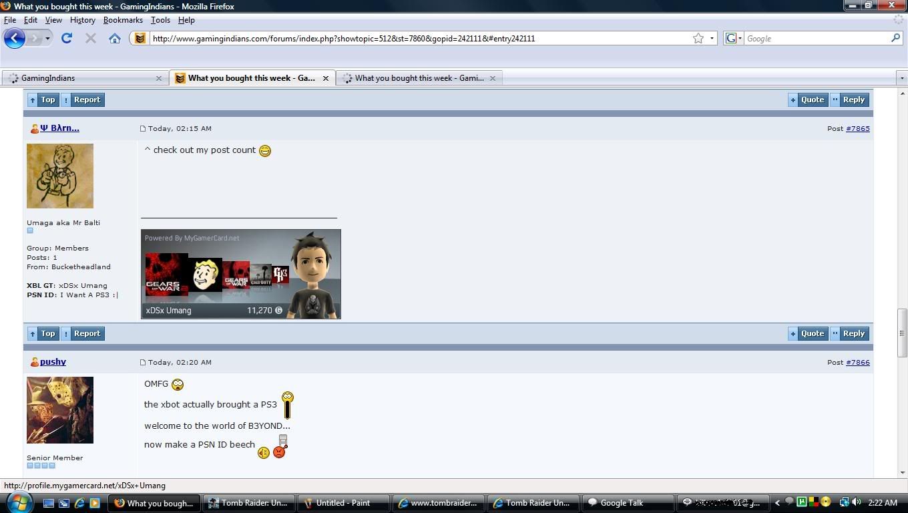908x513 pixels.
Task: Click the vertical page scrollbar thumb
Action: [902, 332]
